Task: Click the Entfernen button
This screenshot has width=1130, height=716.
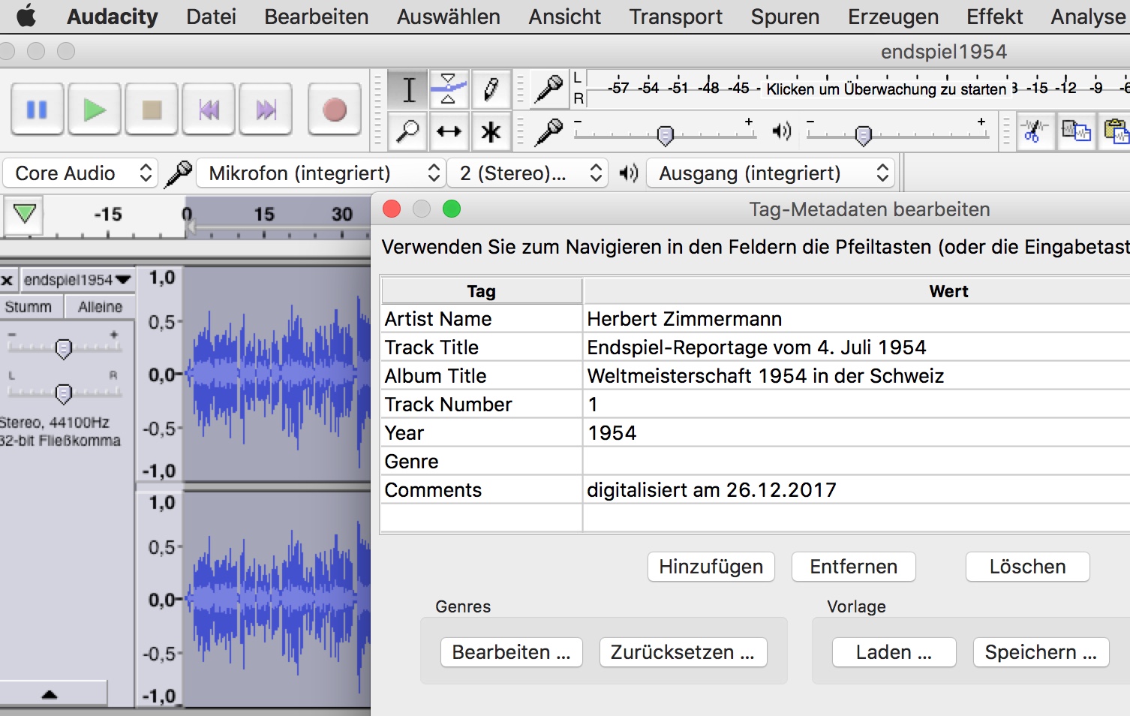Action: [853, 567]
